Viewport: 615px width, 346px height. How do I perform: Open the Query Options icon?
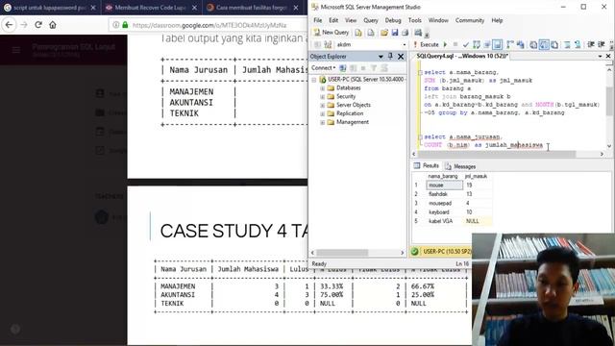[487, 45]
